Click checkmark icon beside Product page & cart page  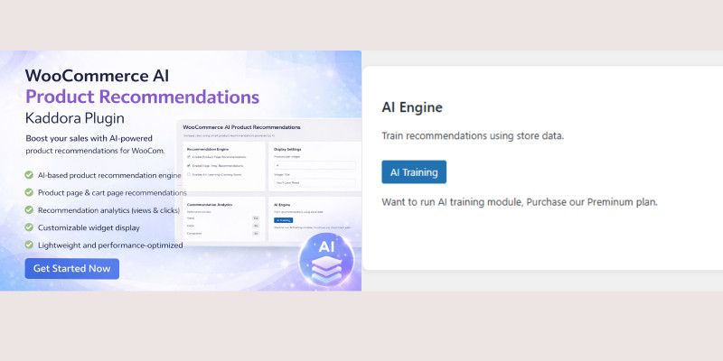(30, 192)
